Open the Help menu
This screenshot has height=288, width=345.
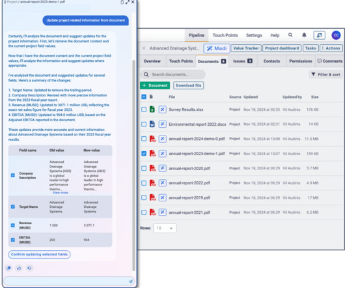[275, 35]
